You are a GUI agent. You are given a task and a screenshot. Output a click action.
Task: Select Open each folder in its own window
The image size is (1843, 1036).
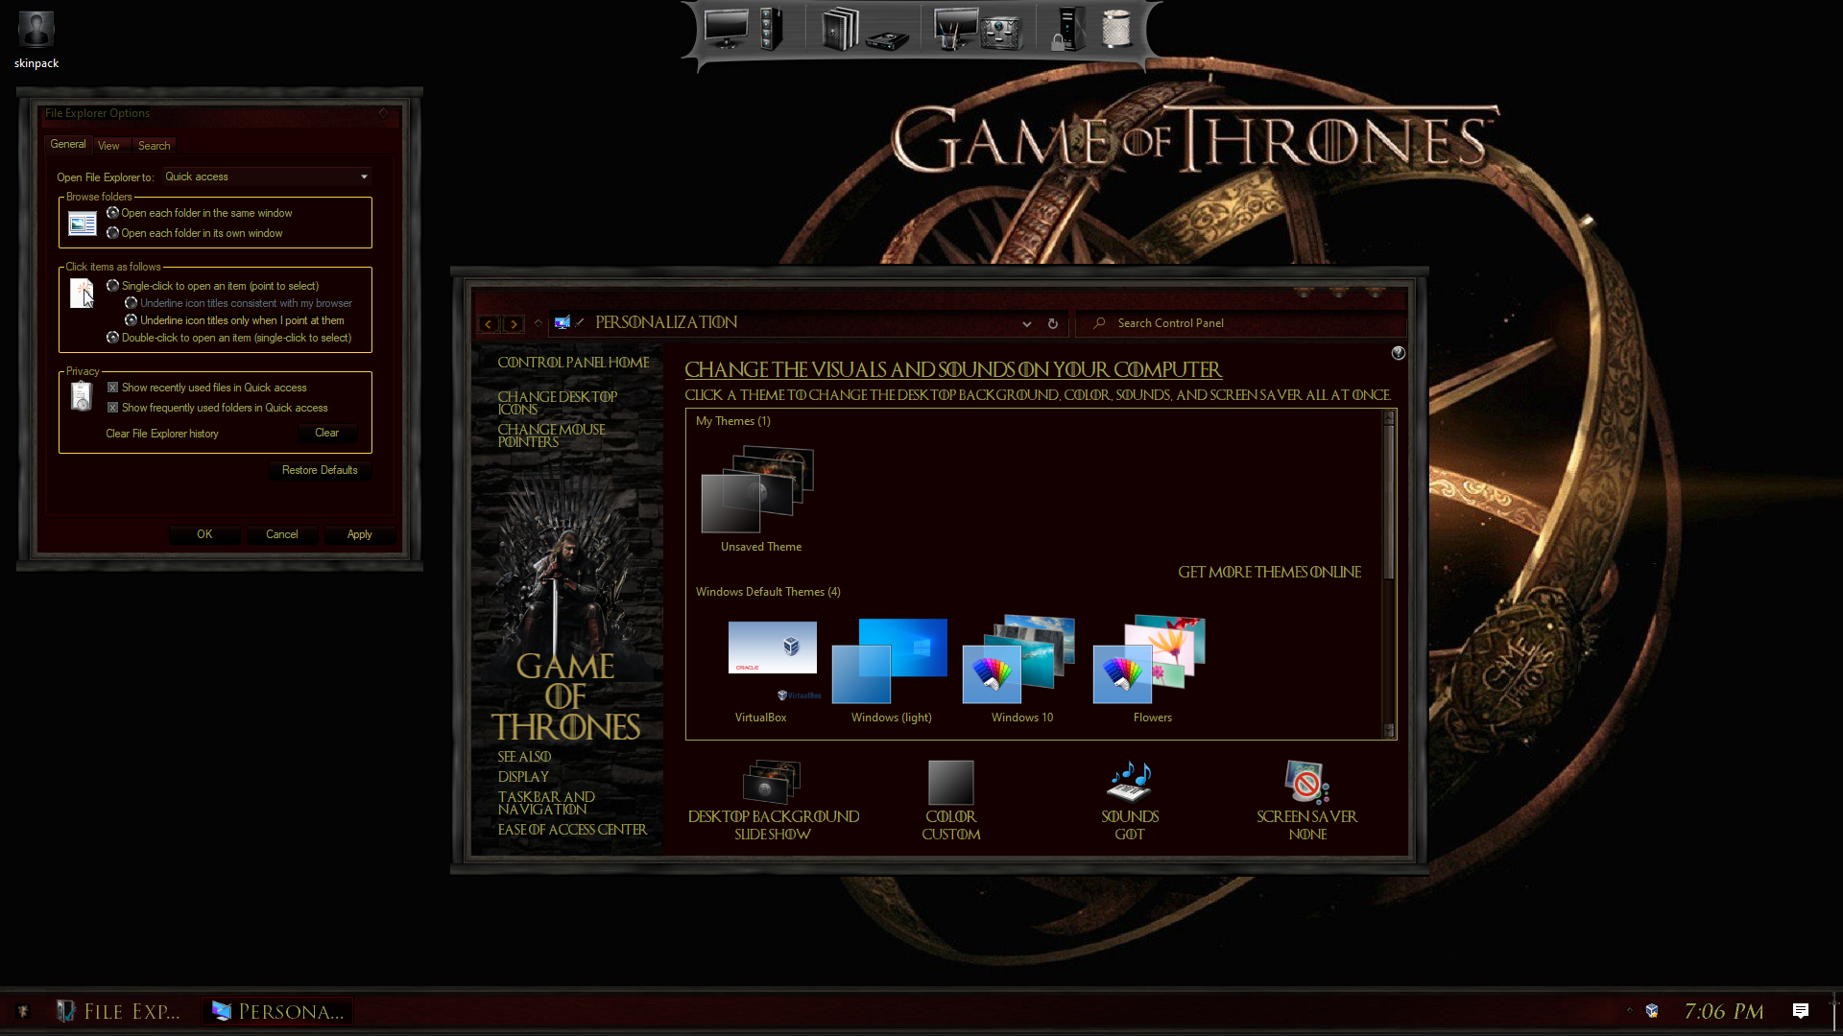pyautogui.click(x=113, y=233)
